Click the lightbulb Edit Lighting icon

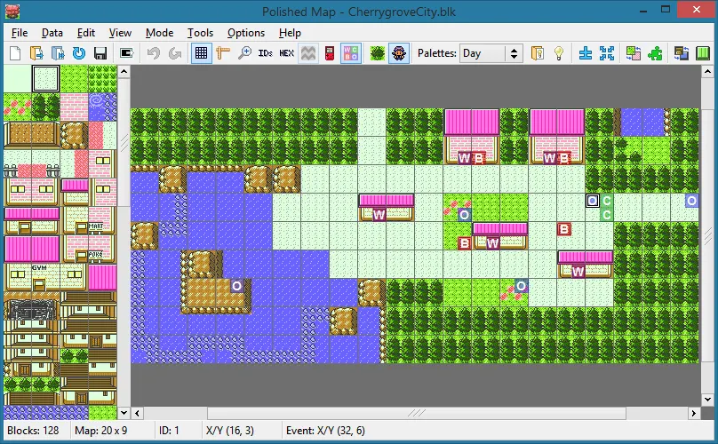tap(559, 53)
